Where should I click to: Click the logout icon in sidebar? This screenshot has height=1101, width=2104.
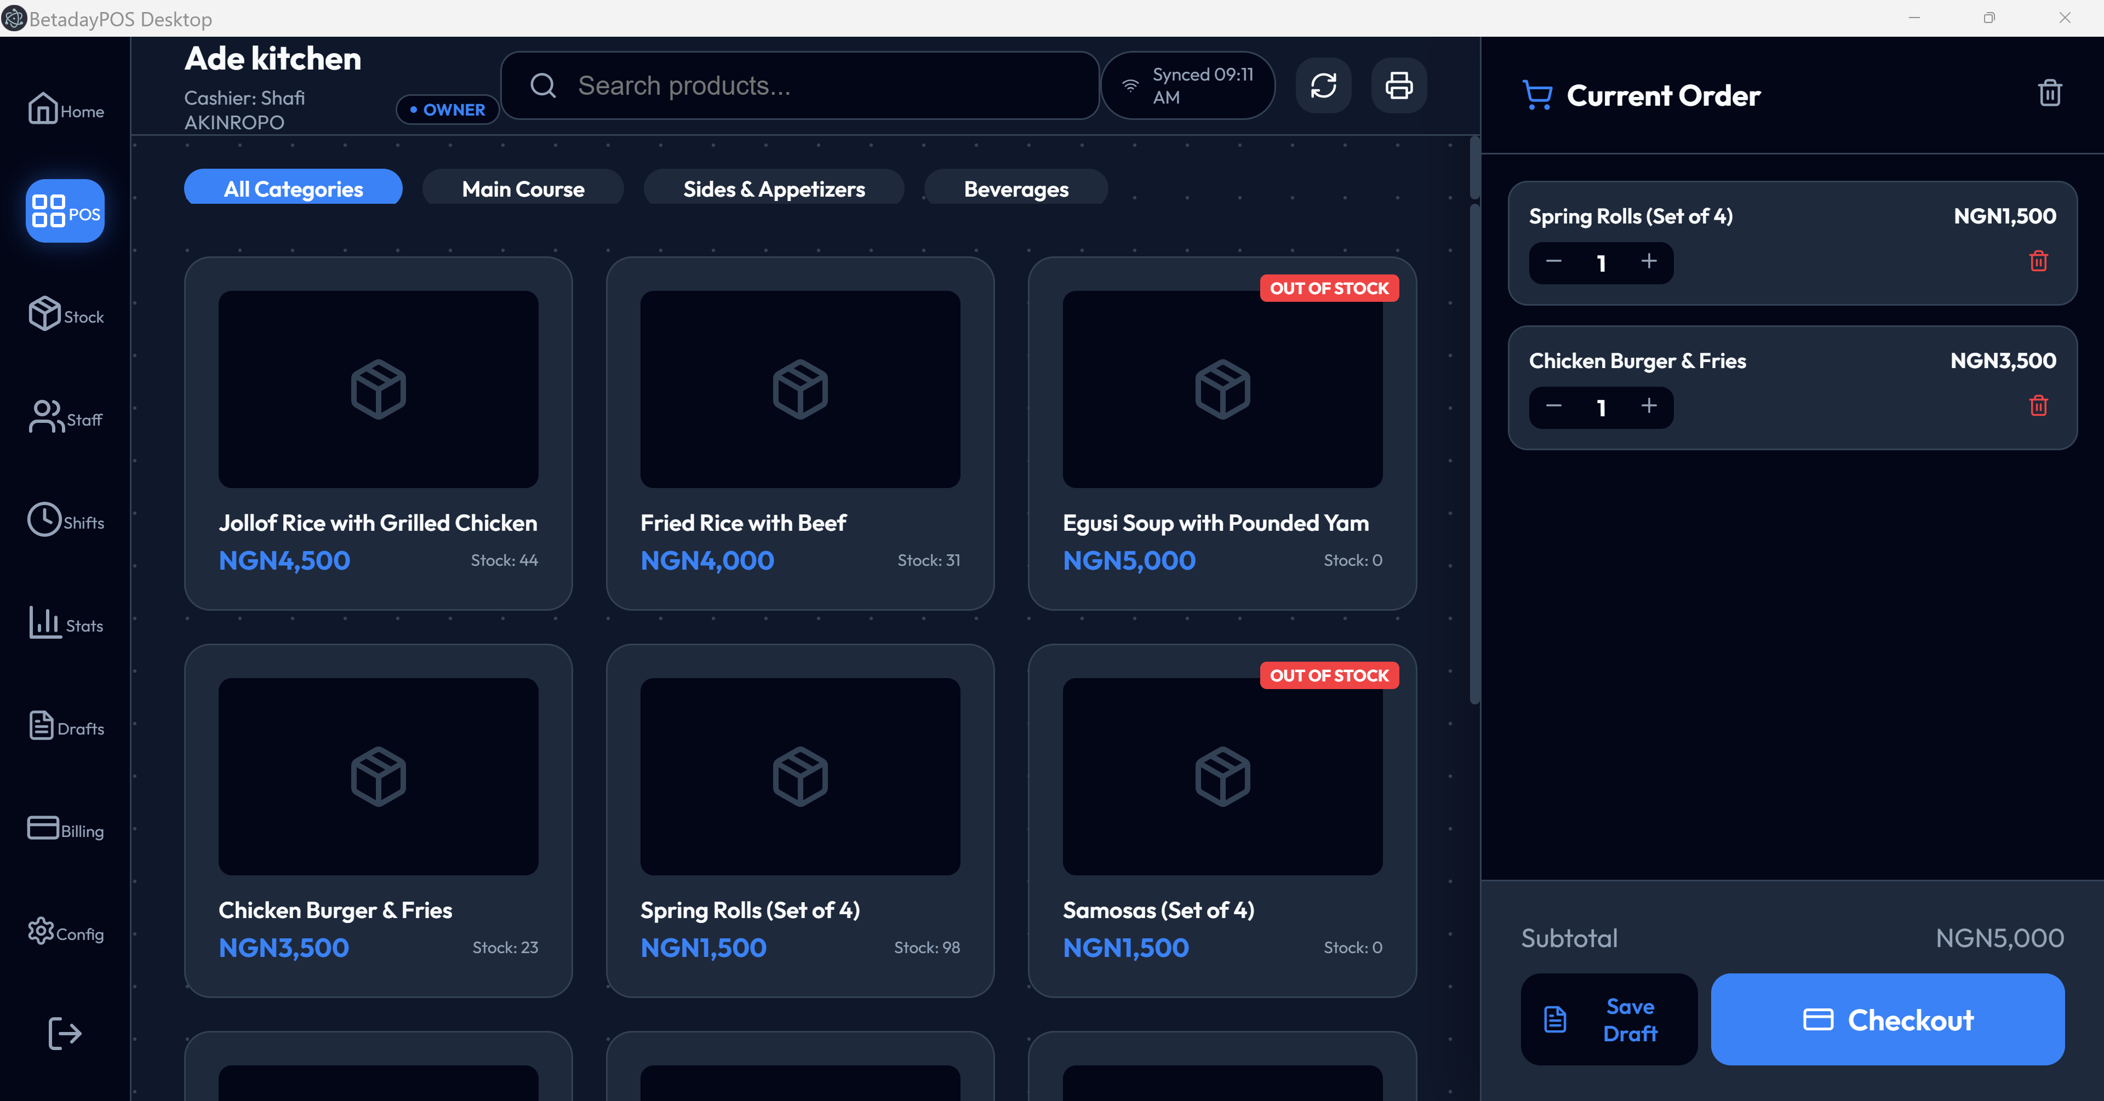click(65, 1033)
